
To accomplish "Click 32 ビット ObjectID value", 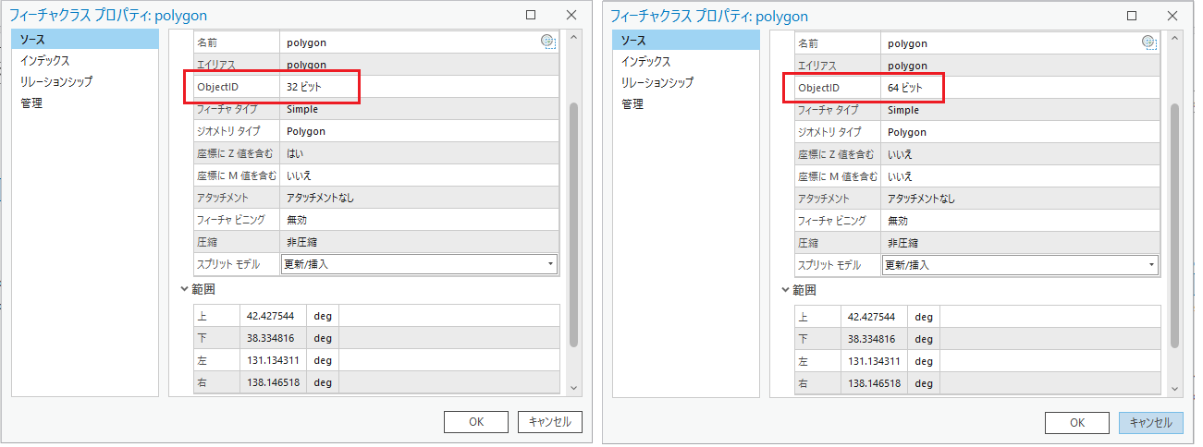I will 304,86.
